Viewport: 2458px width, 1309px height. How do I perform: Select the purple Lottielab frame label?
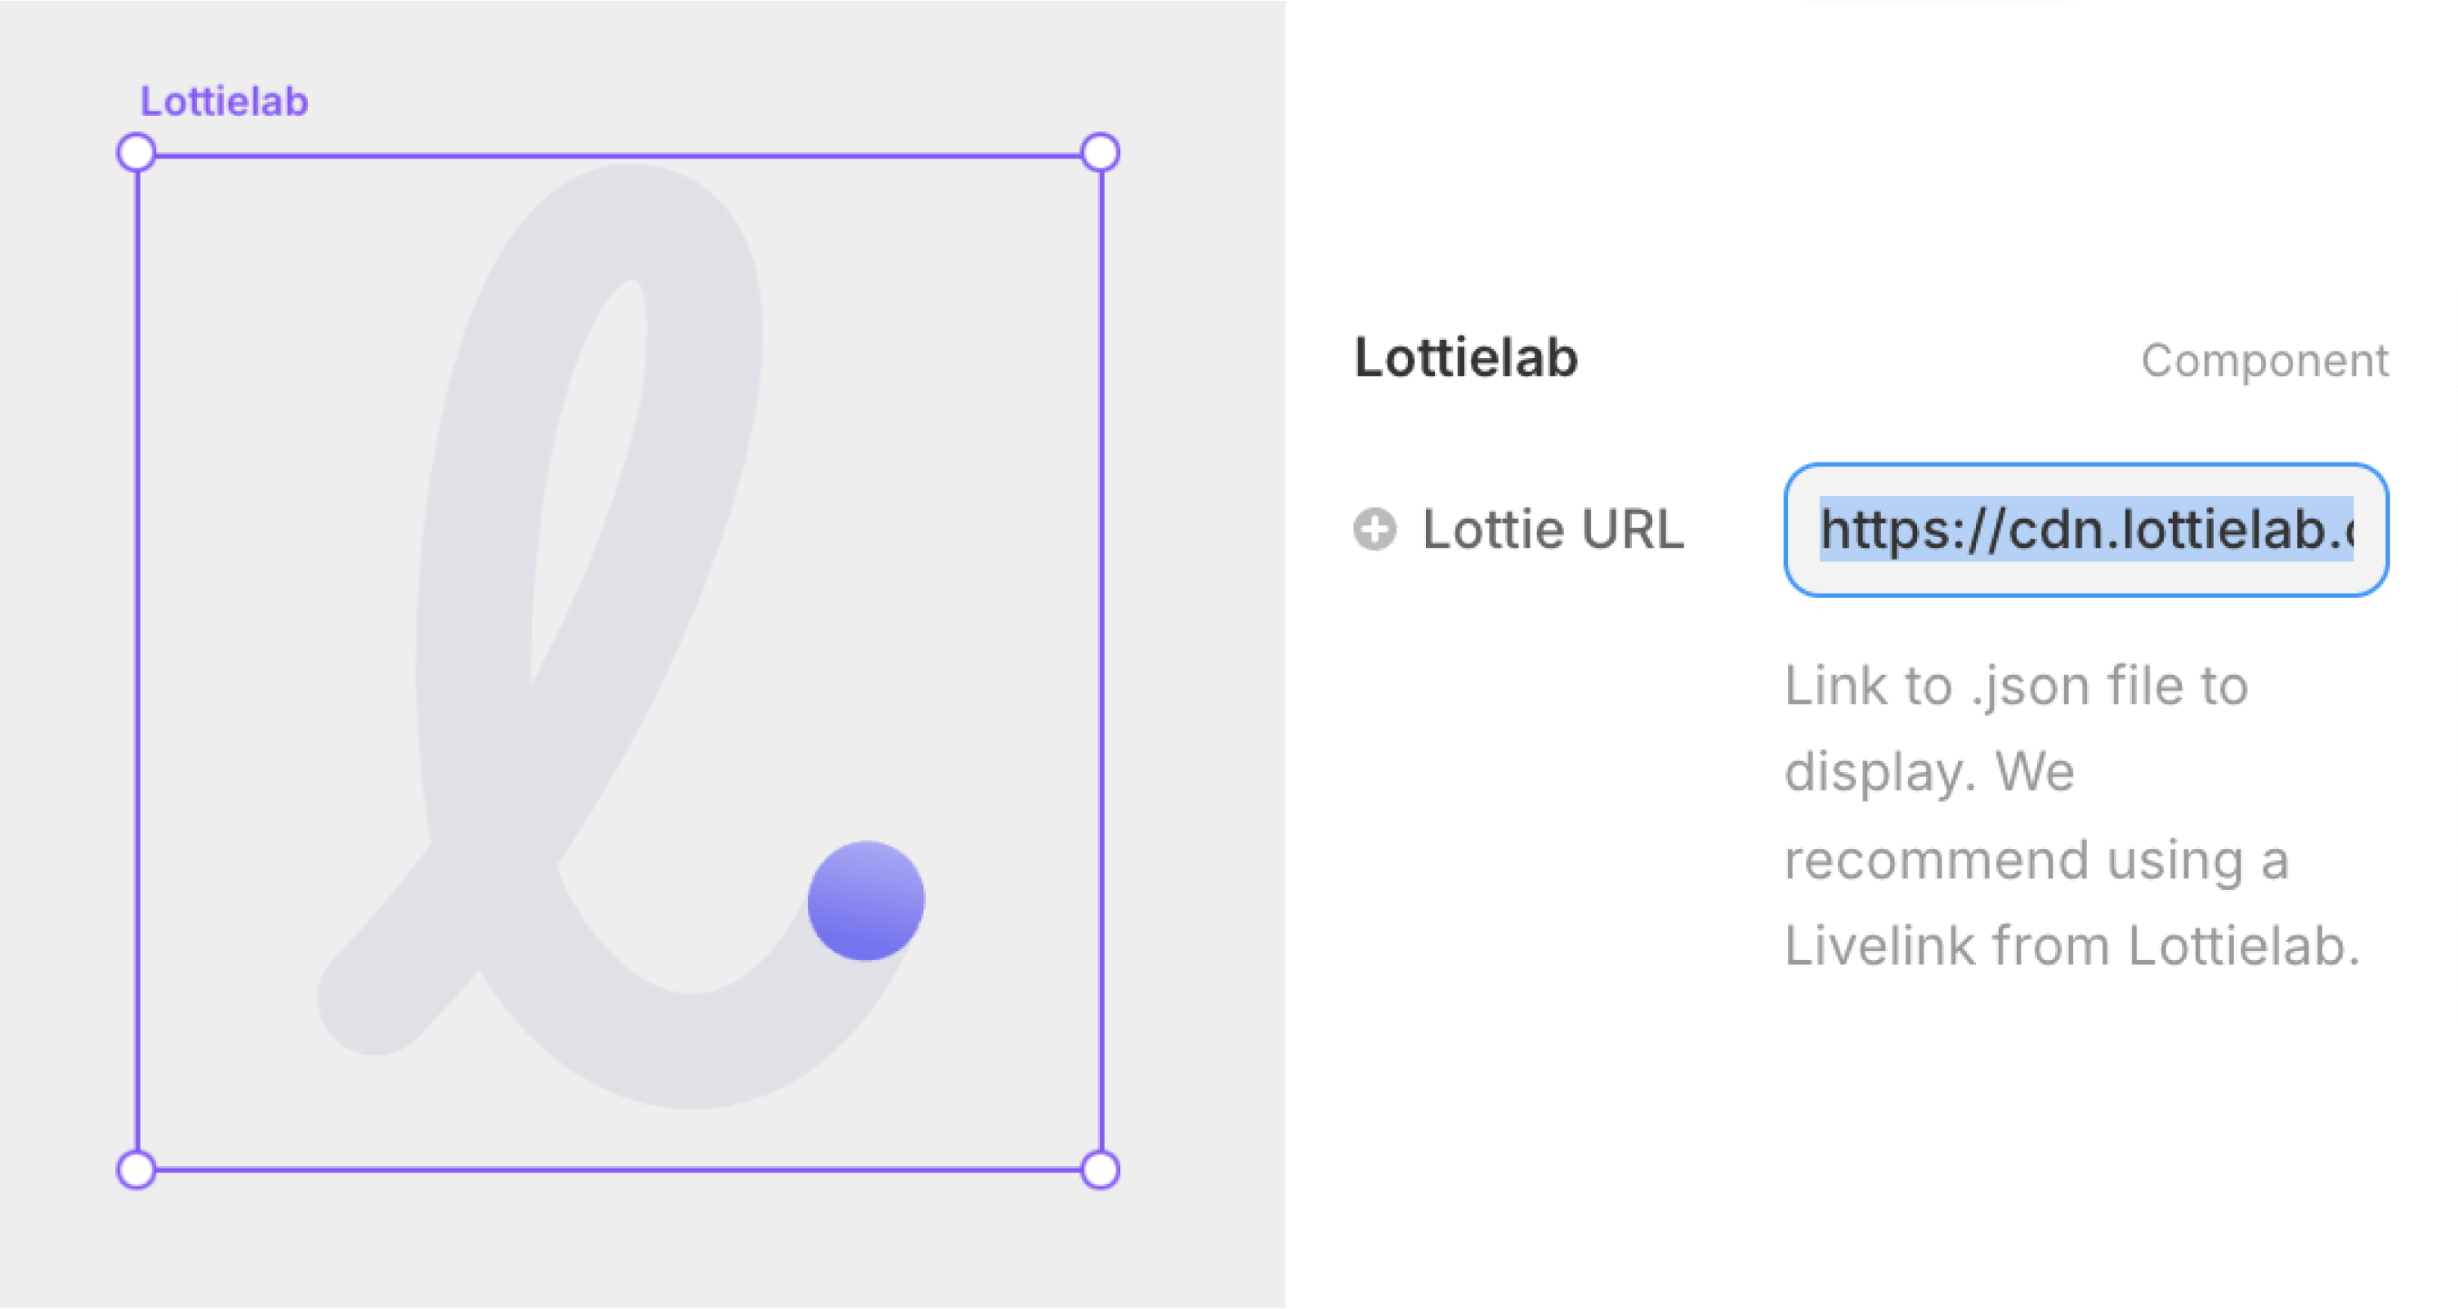point(224,101)
